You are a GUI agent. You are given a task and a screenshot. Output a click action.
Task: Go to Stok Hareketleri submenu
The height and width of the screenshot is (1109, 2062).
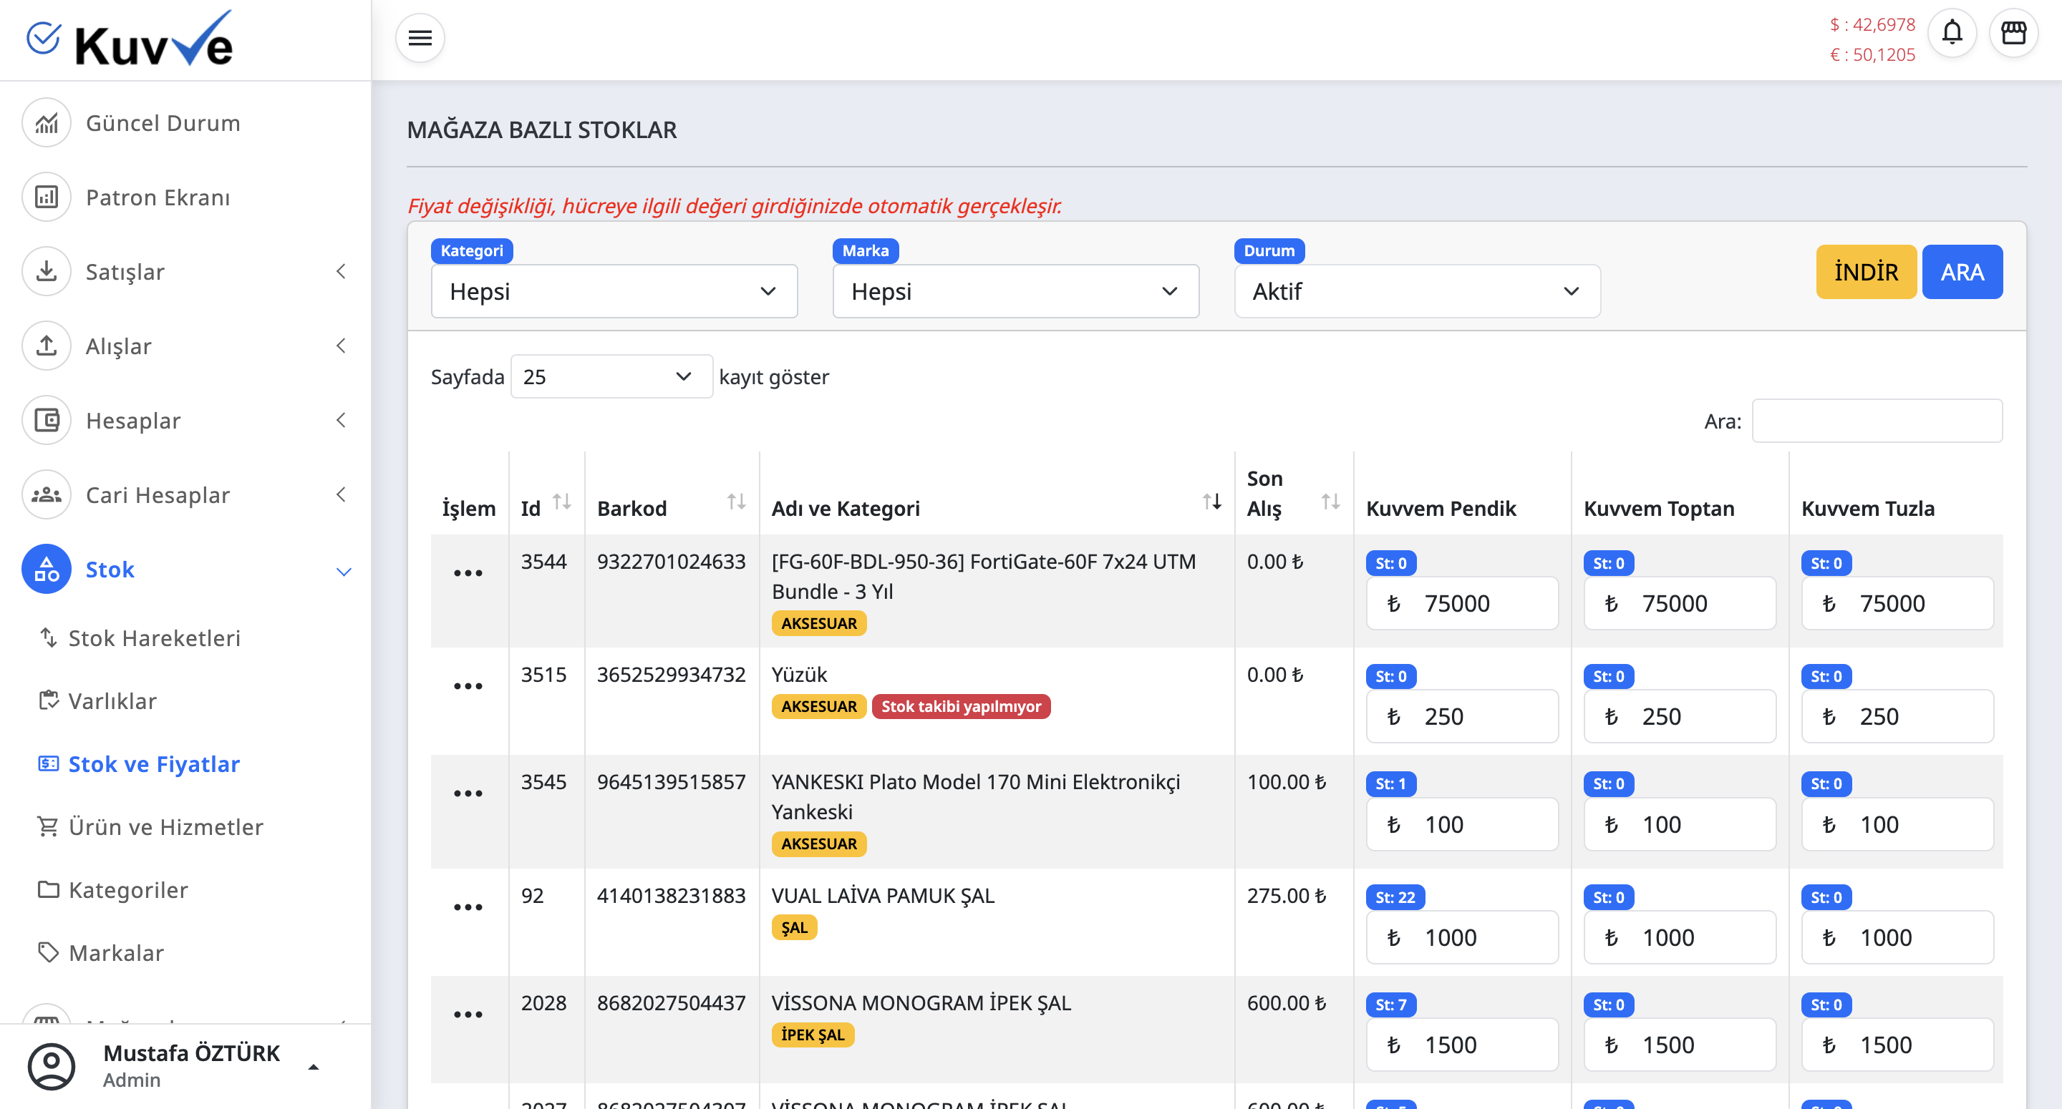[x=154, y=637]
